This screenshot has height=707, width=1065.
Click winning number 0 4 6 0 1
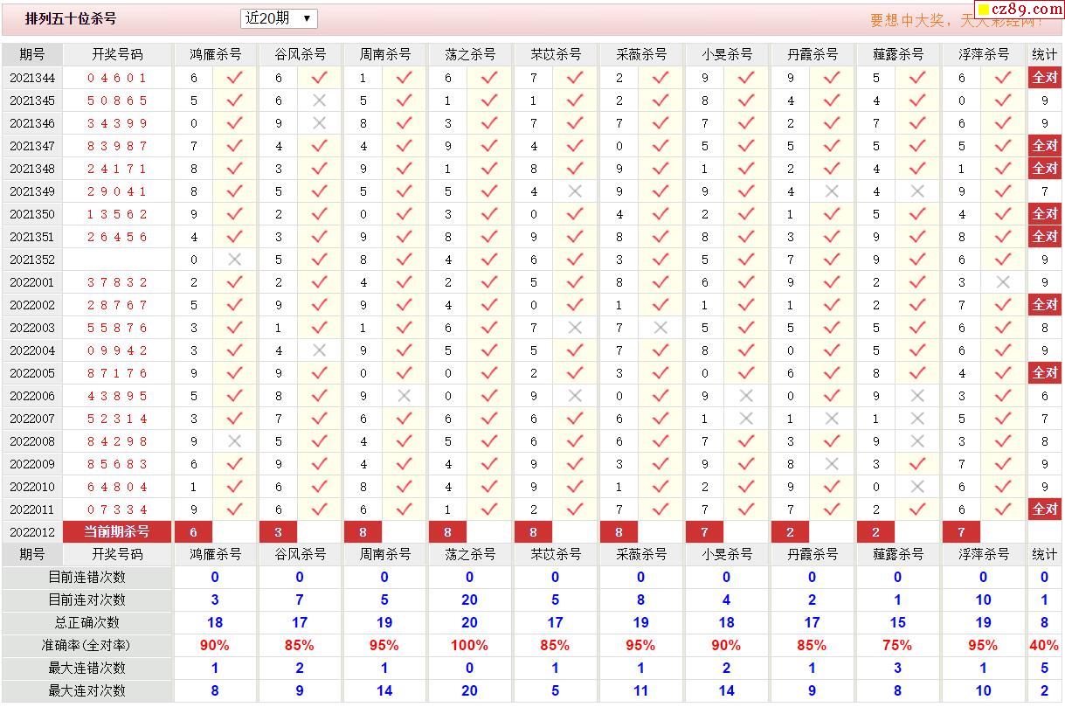coord(118,78)
